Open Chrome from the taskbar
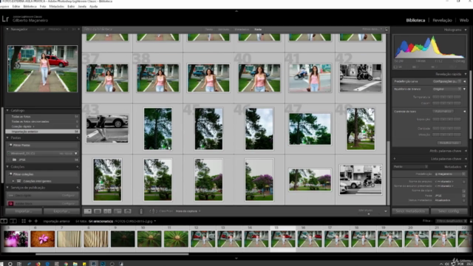Screen dimensions: 473x266 coord(66,264)
